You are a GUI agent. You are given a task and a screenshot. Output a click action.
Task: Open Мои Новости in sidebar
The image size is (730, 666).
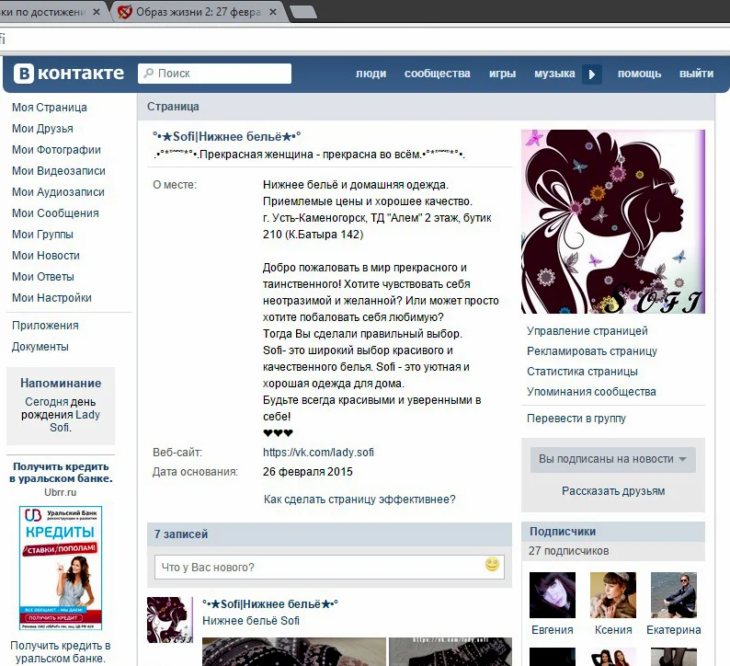click(46, 256)
